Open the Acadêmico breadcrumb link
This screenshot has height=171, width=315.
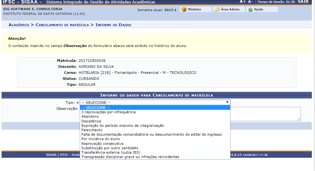[x=19, y=25]
